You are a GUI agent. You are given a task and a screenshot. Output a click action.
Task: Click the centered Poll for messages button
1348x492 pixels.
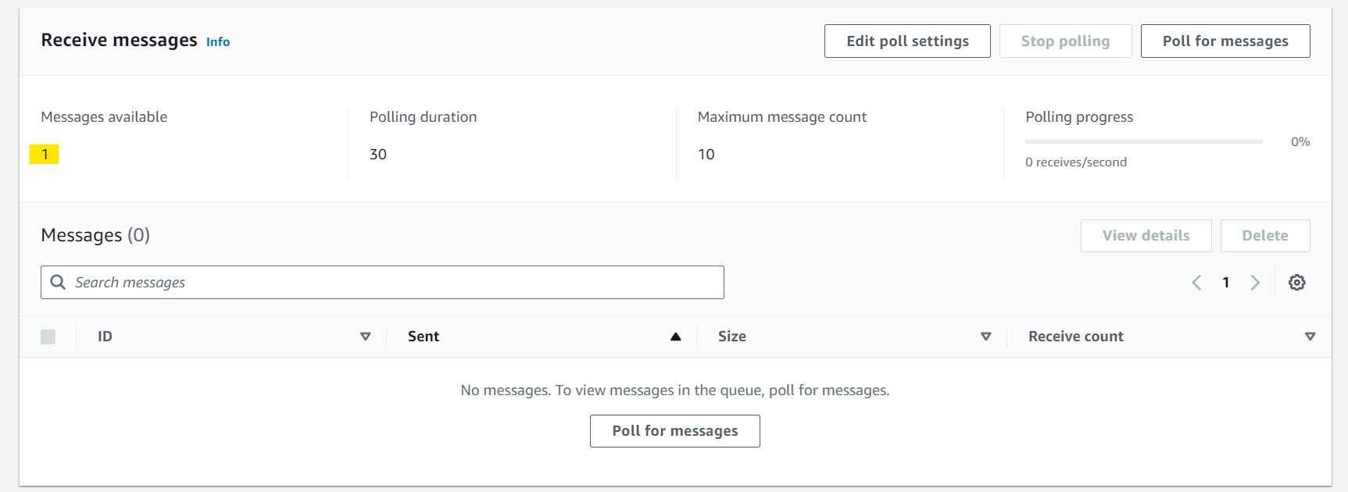[675, 431]
